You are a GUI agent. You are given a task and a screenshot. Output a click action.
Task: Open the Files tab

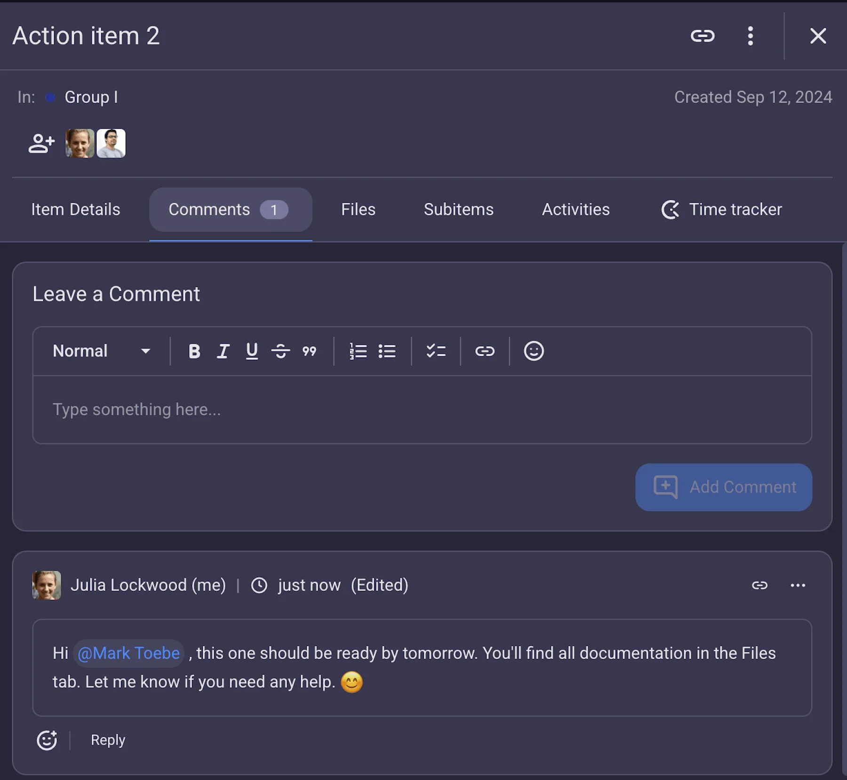(358, 209)
